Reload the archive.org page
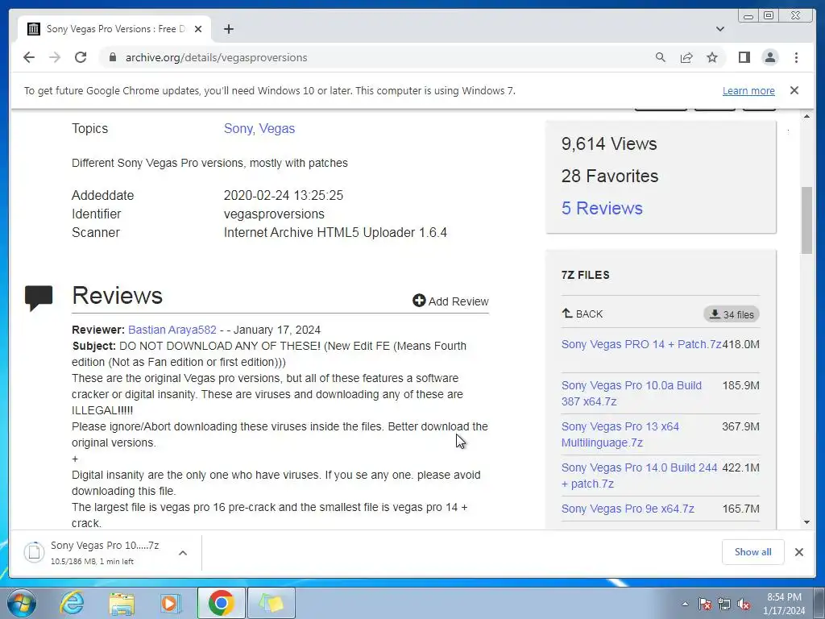 tap(81, 57)
